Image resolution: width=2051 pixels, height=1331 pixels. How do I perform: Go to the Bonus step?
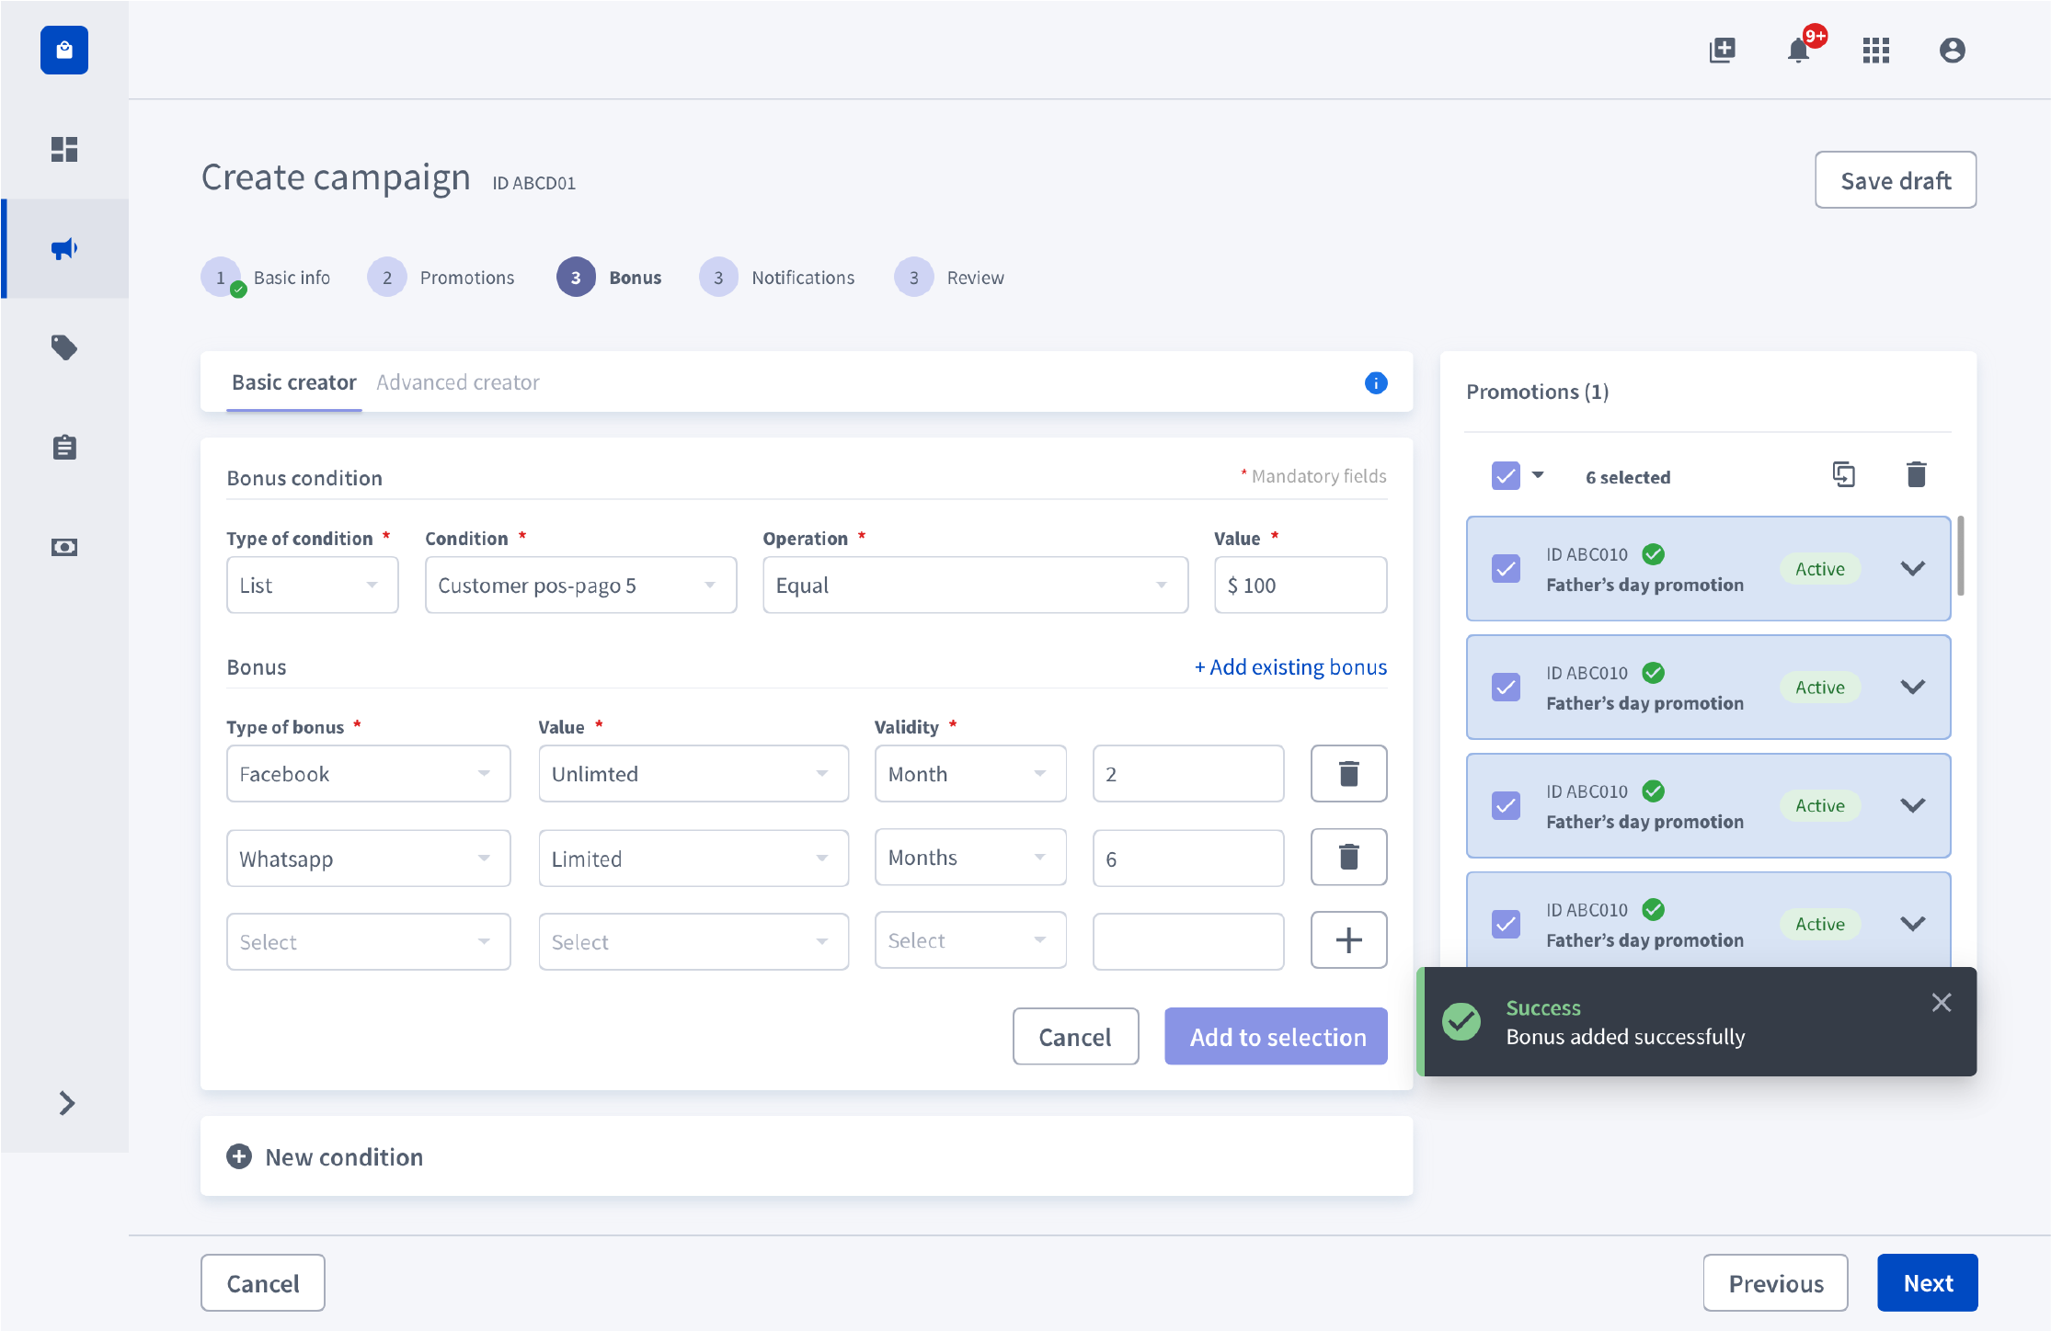pyautogui.click(x=609, y=277)
